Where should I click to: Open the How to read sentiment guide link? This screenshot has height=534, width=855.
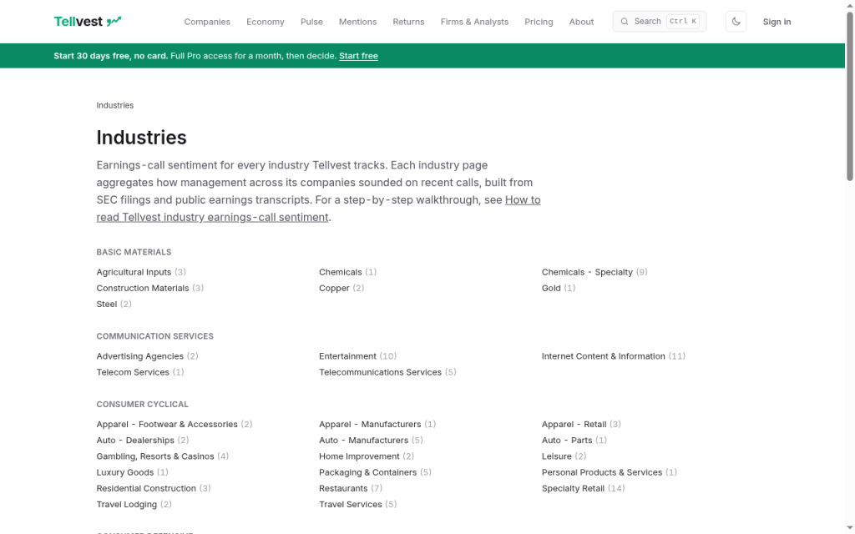pyautogui.click(x=318, y=209)
